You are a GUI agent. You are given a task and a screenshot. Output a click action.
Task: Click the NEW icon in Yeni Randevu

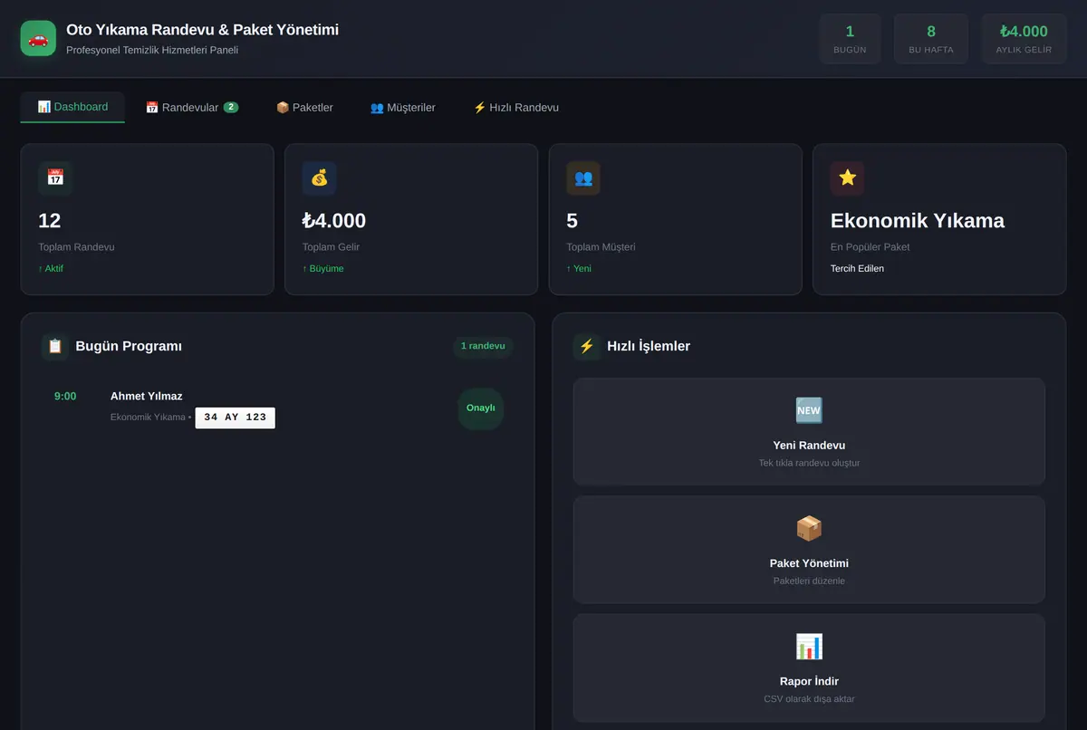(x=809, y=410)
